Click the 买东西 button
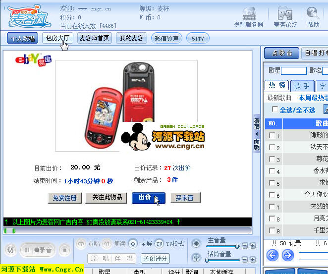328x274 pixels. pos(185,198)
